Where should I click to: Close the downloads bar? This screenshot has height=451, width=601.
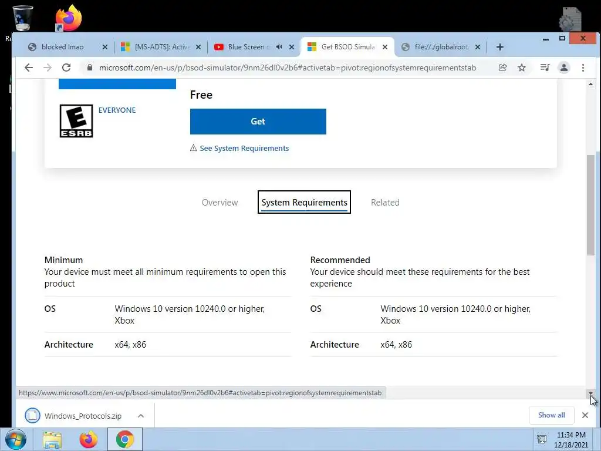585,415
